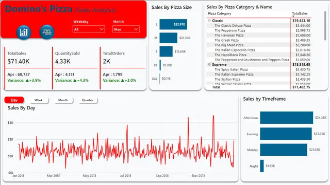Select the XL size bar
330x185 pixels.
pyautogui.click(x=160, y=65)
